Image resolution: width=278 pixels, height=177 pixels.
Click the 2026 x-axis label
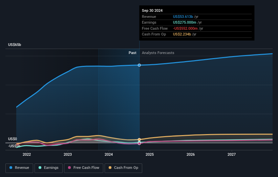coord(191,155)
